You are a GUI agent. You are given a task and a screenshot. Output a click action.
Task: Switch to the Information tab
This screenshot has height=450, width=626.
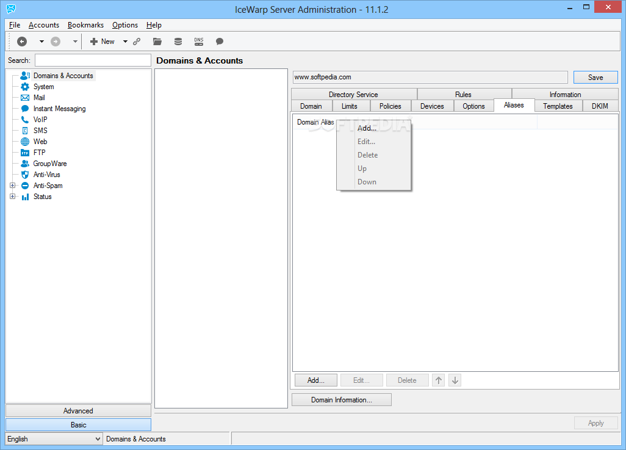(x=565, y=94)
